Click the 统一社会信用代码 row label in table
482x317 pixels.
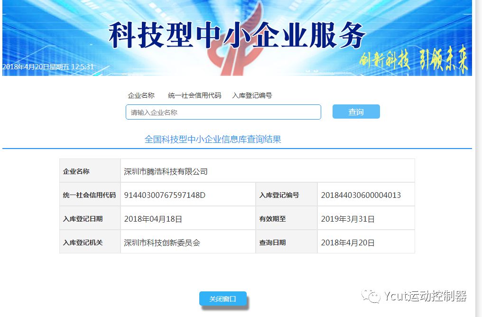(x=90, y=195)
